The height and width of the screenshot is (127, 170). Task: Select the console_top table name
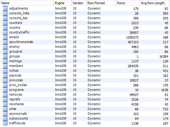(x=18, y=18)
